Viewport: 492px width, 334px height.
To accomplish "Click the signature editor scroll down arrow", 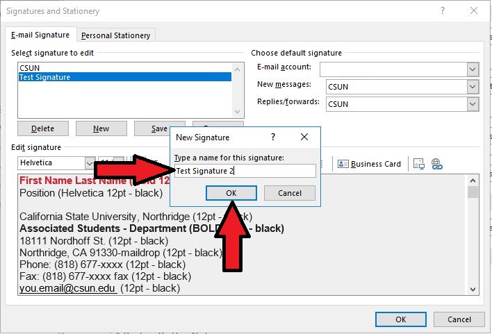I will coord(473,290).
